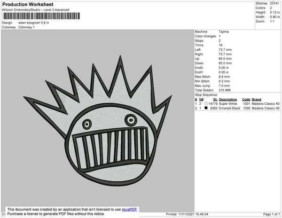Select the Width value 5.80 in
This screenshot has width=282, height=218.
point(274,17)
